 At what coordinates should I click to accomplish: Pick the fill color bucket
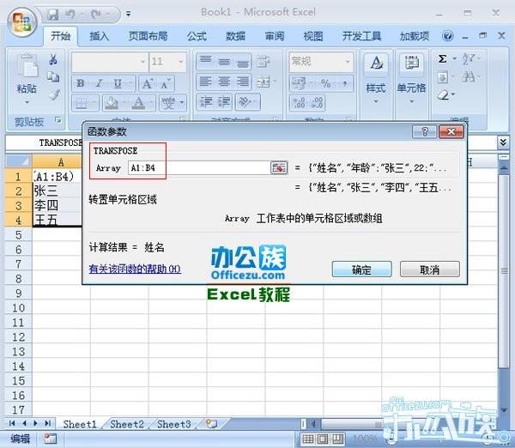[112, 103]
